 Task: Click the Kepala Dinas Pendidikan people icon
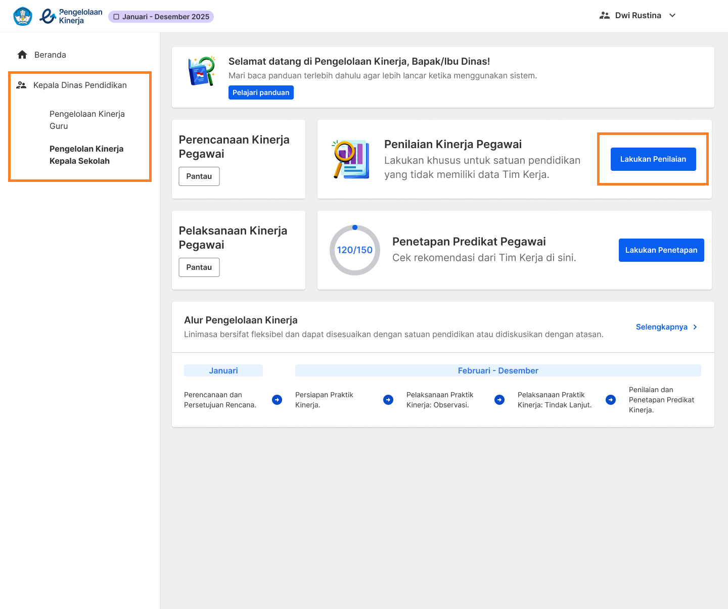point(21,85)
